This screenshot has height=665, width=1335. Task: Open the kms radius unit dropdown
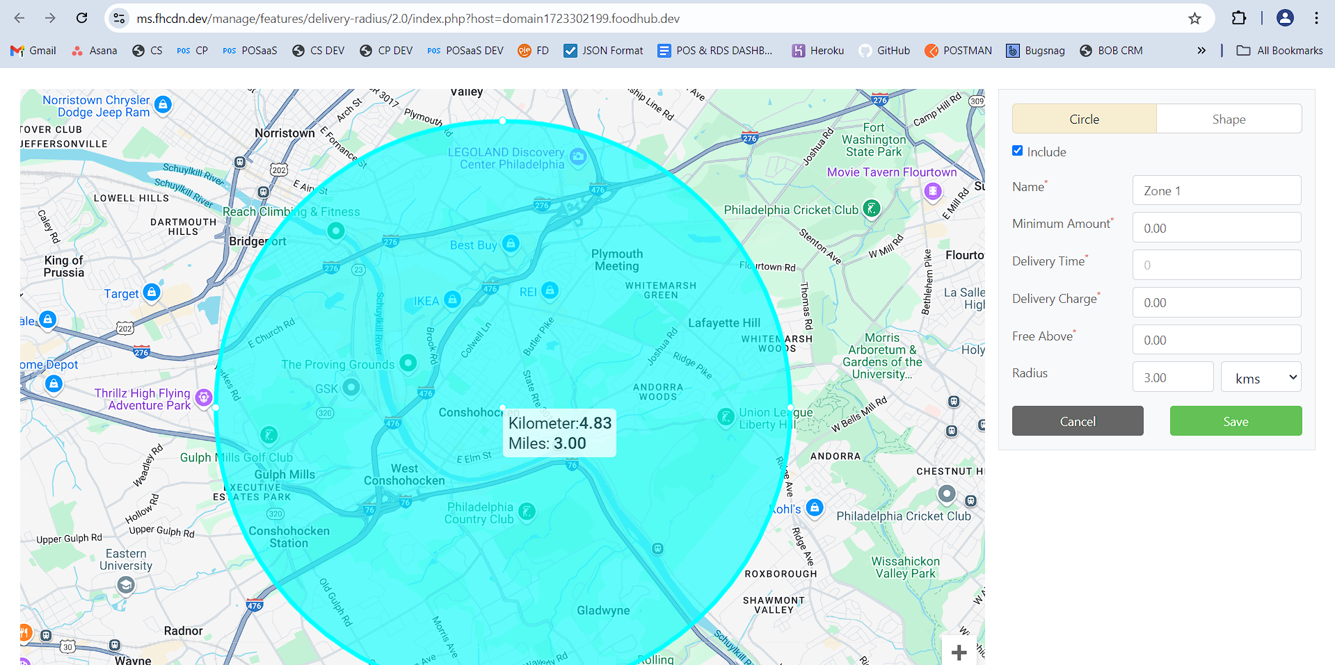click(1261, 377)
